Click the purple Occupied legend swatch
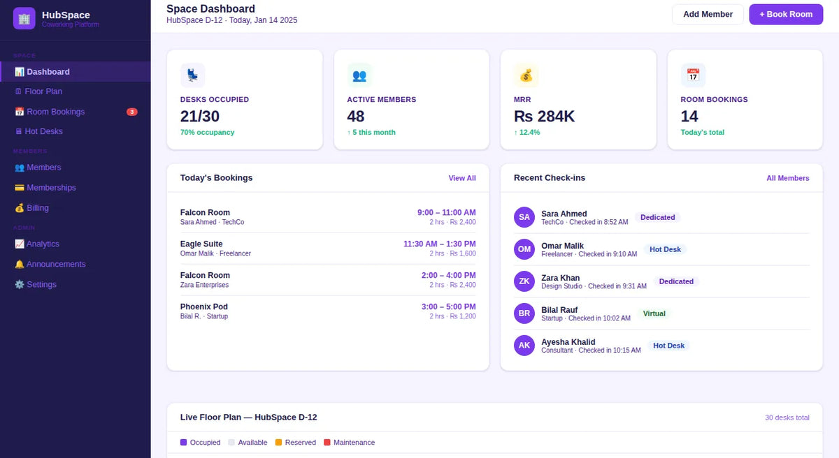 click(184, 442)
